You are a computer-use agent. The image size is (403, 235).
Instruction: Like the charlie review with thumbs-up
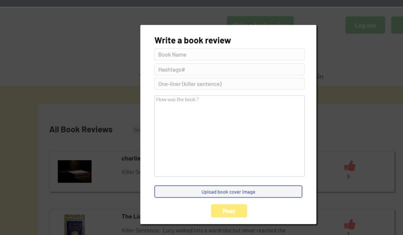pyautogui.click(x=349, y=166)
